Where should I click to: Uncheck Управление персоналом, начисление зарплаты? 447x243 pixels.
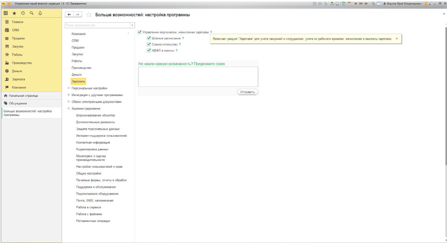click(x=139, y=32)
